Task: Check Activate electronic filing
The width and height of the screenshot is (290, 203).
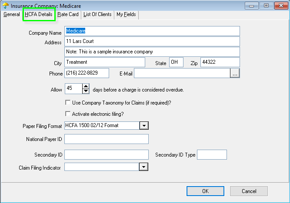Action: tap(68, 114)
